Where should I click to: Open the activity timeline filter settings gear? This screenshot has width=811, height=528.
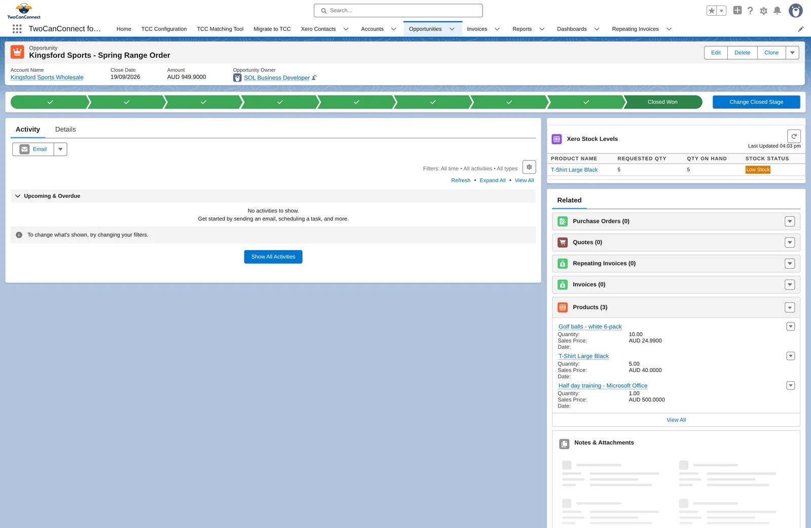click(x=529, y=167)
